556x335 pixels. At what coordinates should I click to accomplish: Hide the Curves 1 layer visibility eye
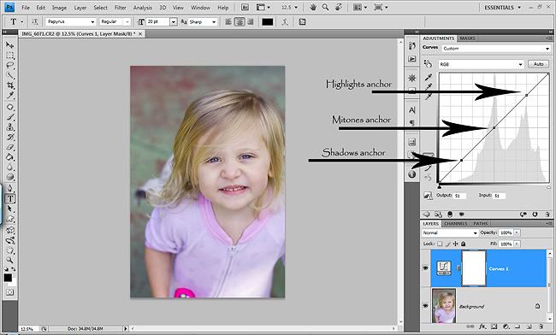(x=426, y=268)
